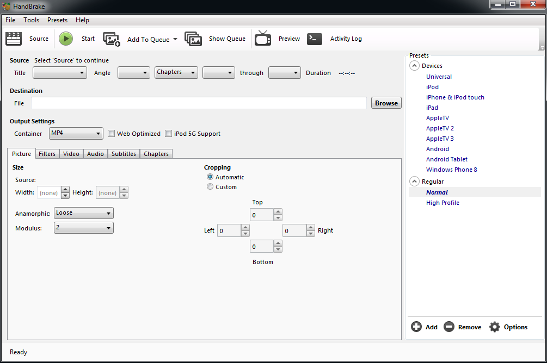Click the Preview television icon

click(x=263, y=39)
